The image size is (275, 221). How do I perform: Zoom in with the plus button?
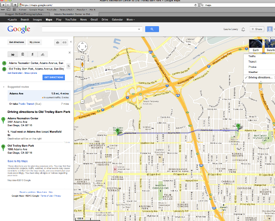pos(82,70)
